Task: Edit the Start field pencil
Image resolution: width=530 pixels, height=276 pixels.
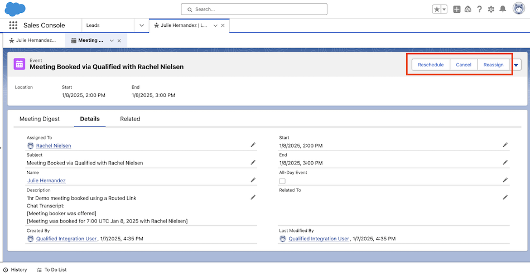Action: tap(505, 145)
